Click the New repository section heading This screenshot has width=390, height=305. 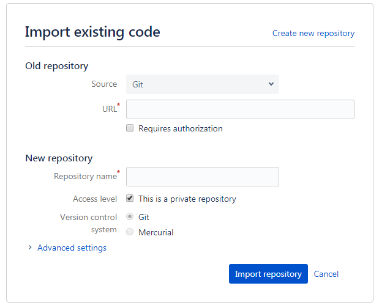[59, 158]
